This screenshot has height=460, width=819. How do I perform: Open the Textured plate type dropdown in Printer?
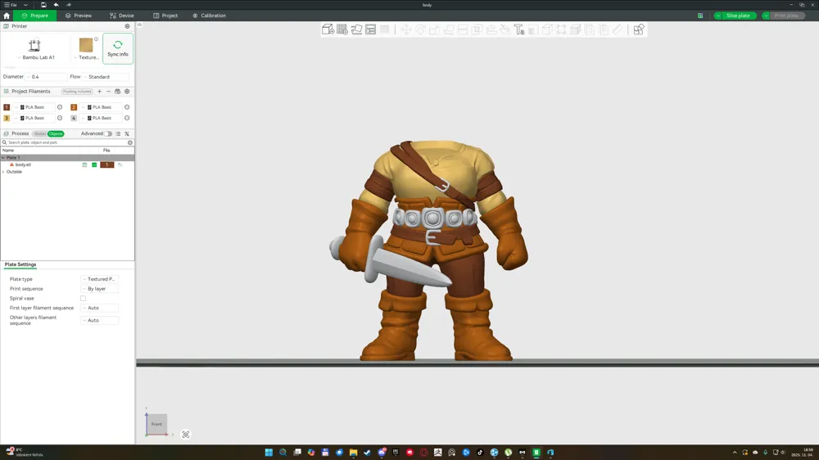point(86,48)
